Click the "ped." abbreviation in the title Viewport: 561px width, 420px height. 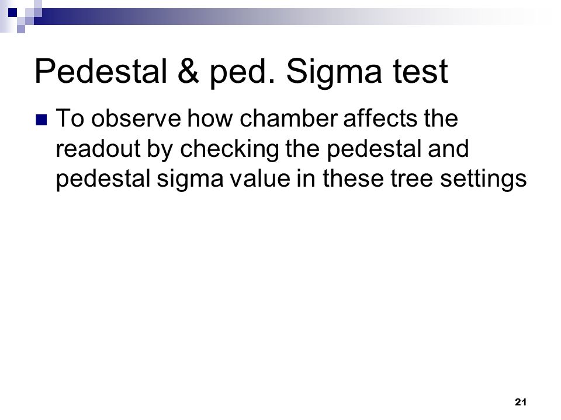pos(243,73)
